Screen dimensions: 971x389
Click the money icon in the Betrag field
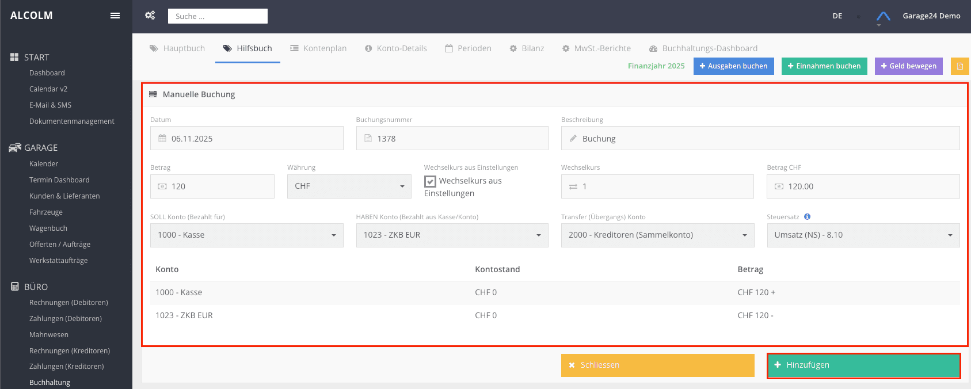162,186
